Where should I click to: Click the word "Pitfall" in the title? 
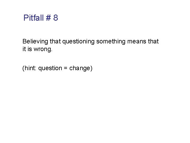pyautogui.click(x=33, y=18)
